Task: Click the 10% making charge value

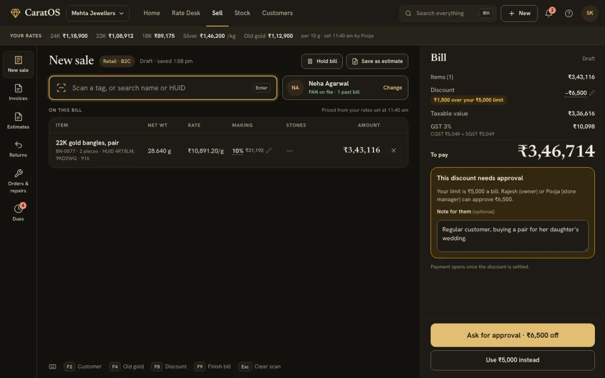Action: coord(237,151)
